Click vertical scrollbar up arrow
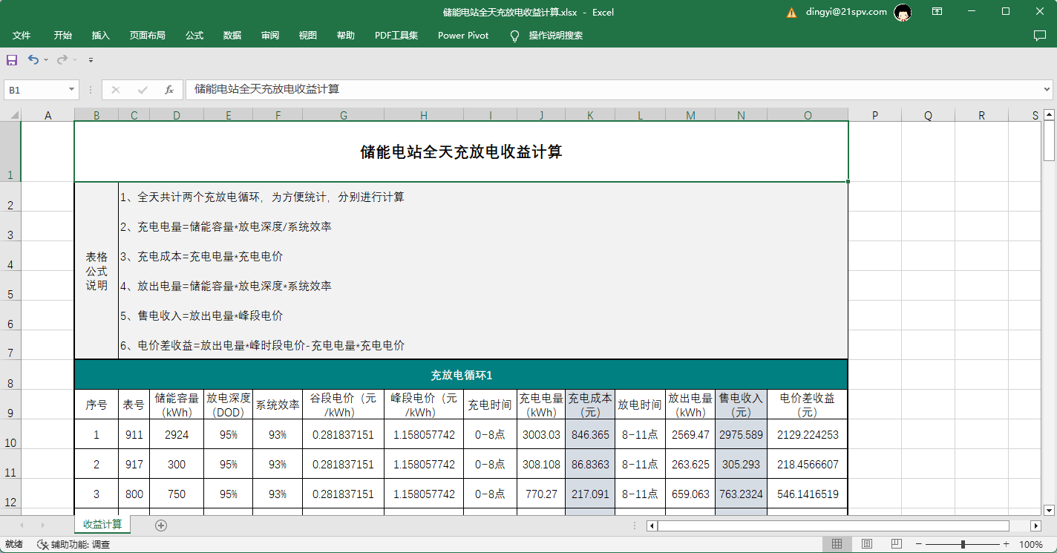This screenshot has height=553, width=1057. coord(1049,114)
